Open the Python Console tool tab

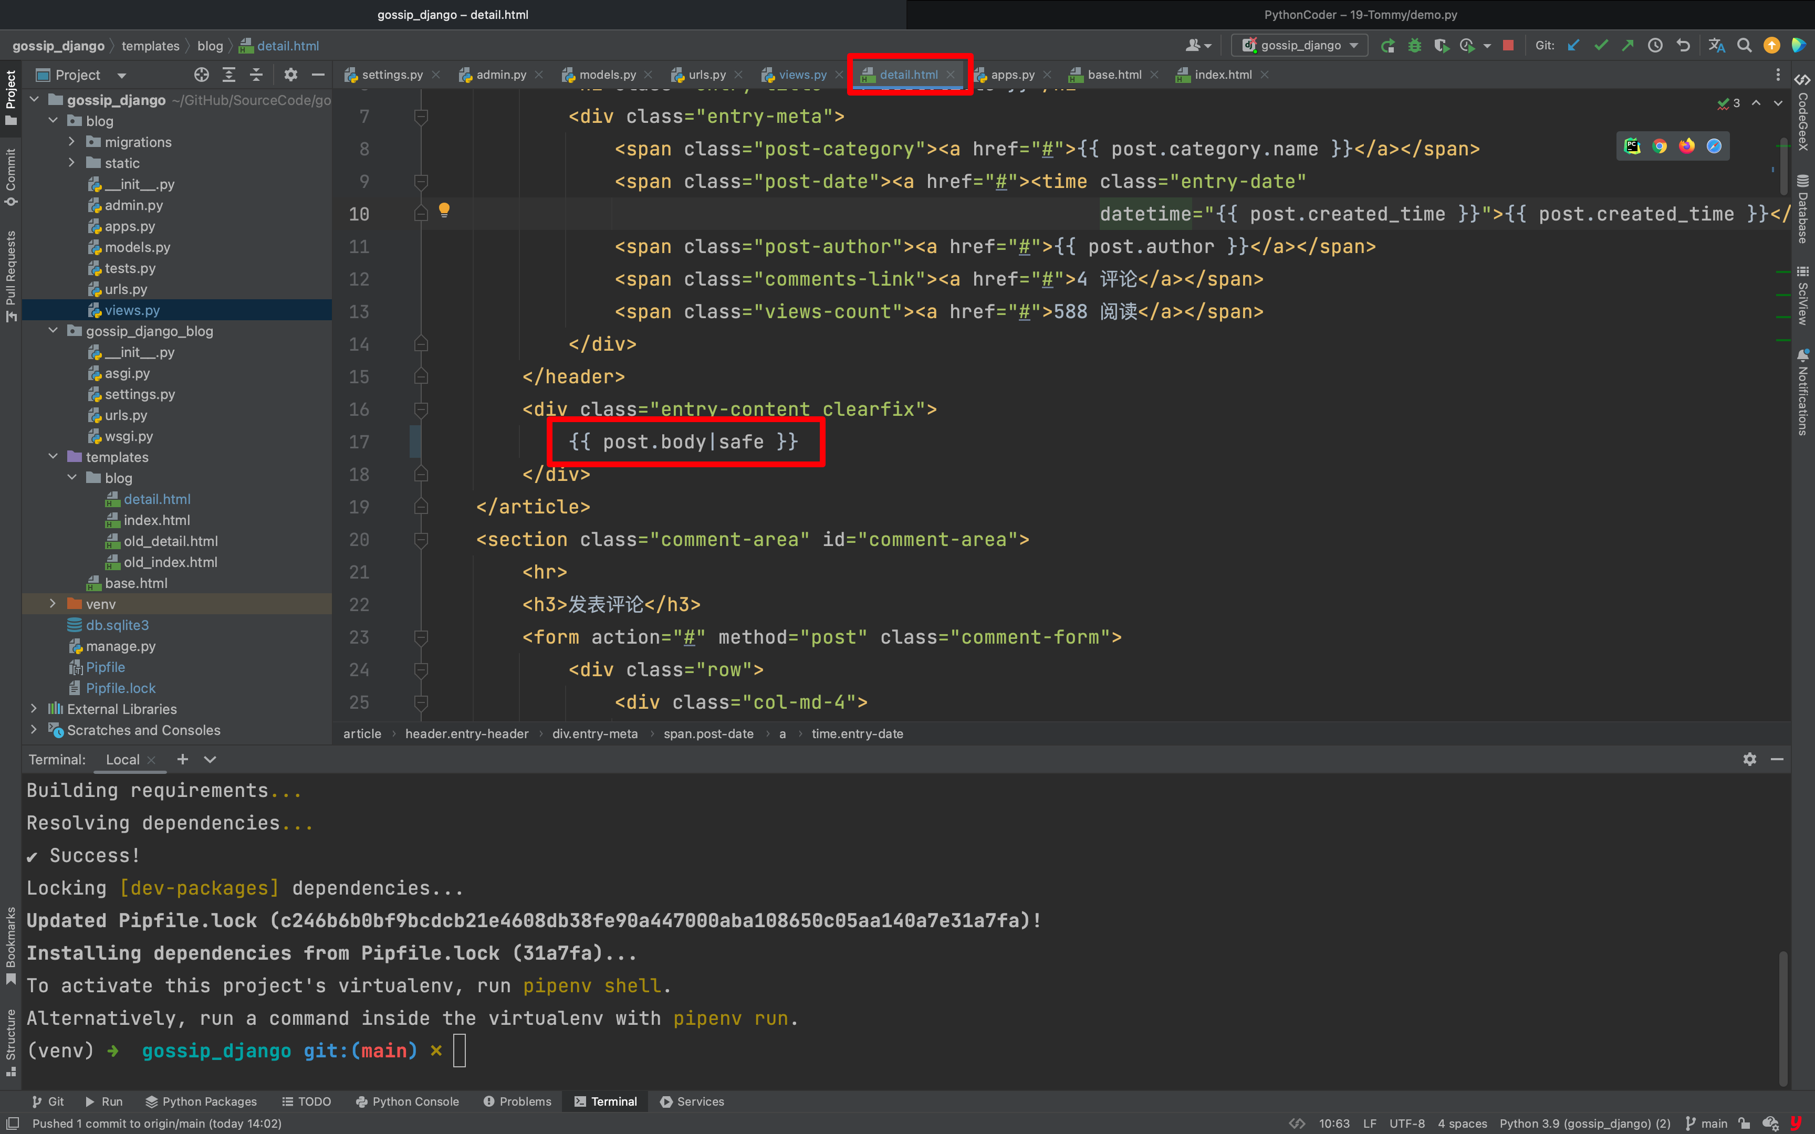point(407,1101)
